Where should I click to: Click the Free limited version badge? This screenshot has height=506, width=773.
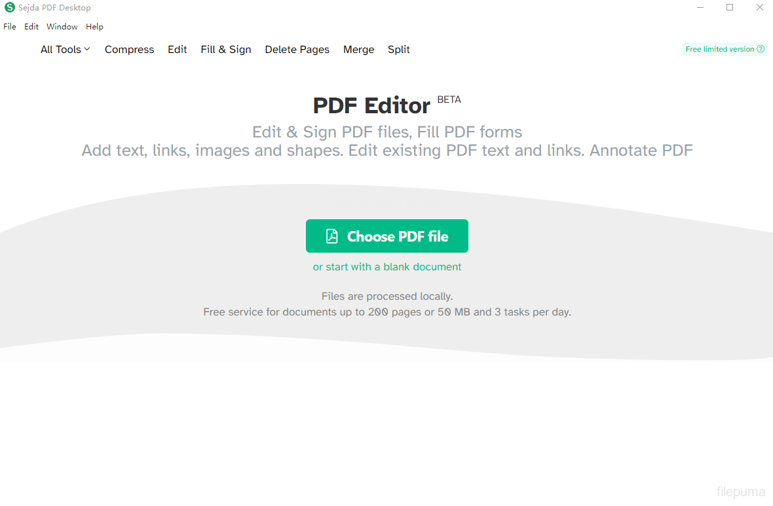[x=719, y=49]
